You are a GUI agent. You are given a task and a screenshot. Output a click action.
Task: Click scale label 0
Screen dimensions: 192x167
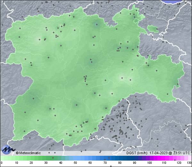pyautogui.click(x=2, y=163)
